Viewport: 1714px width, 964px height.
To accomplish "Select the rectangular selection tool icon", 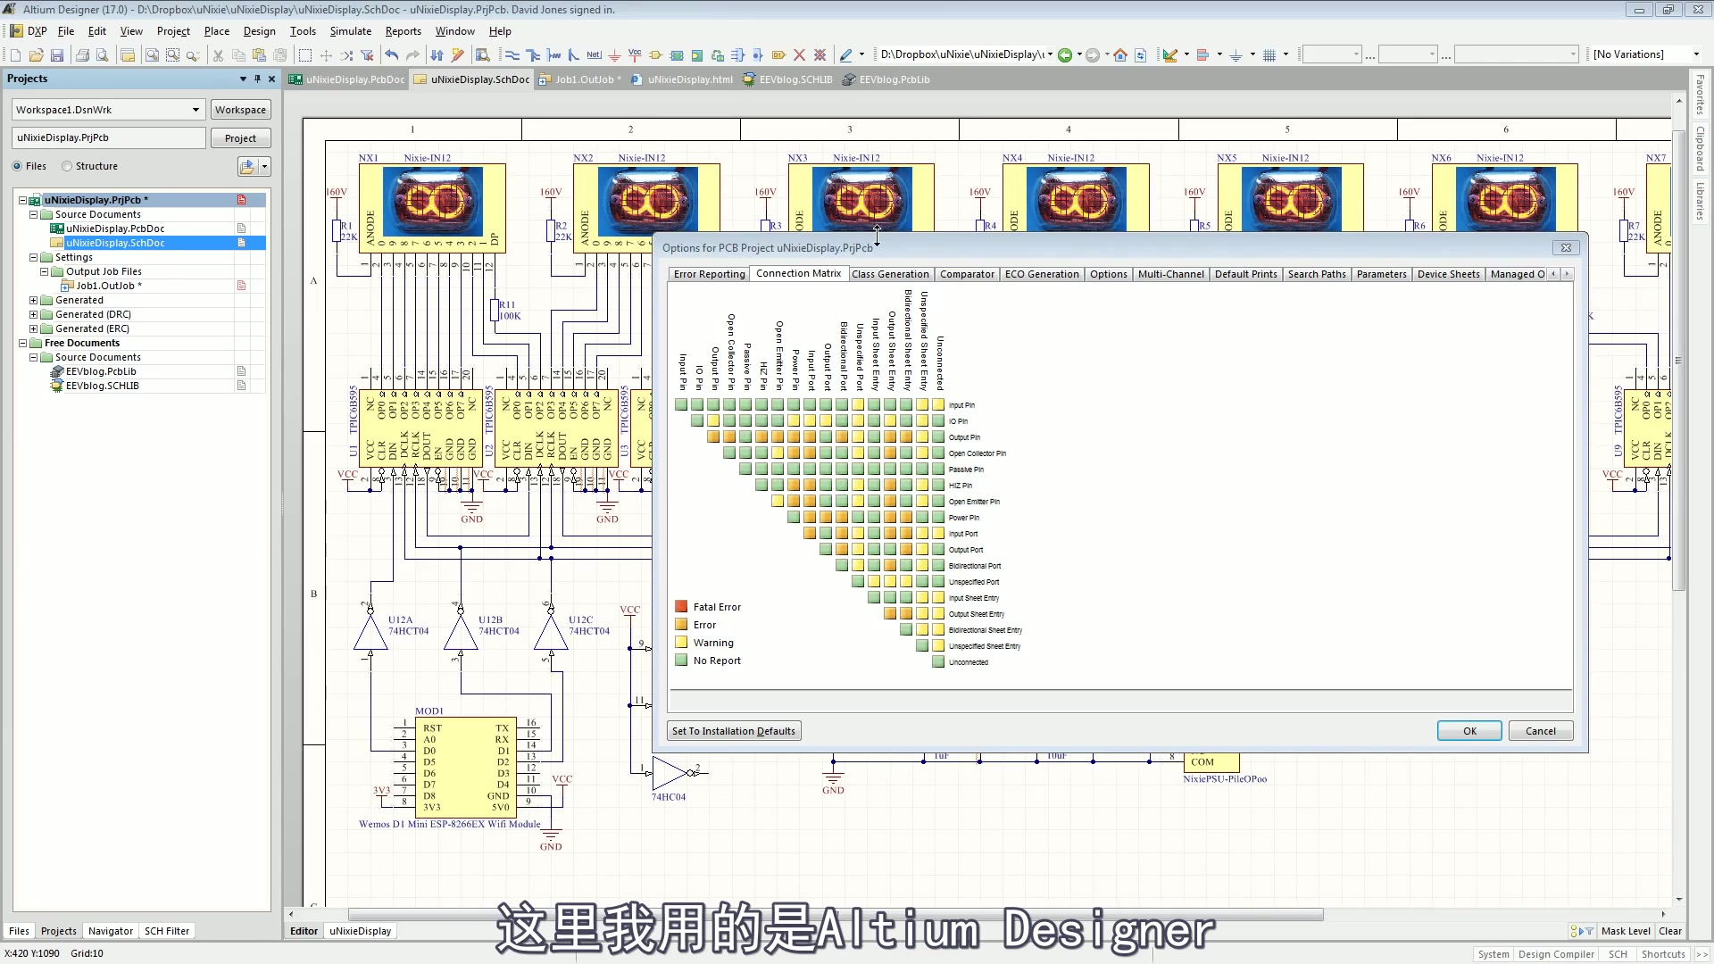I will [305, 55].
